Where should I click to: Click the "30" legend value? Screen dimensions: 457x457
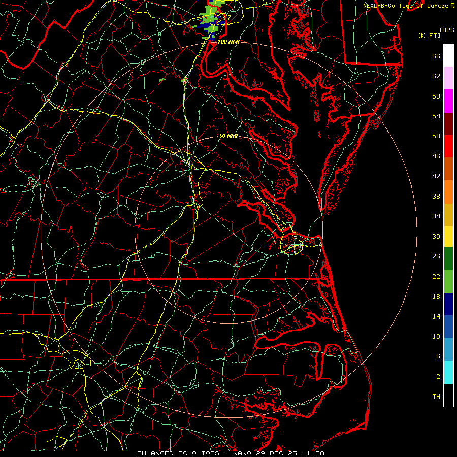(x=436, y=236)
